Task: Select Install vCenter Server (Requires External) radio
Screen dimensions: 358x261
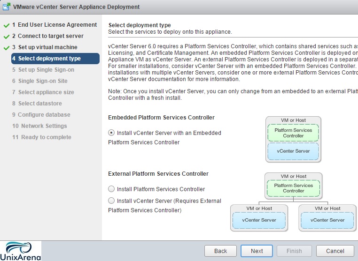Action: point(111,201)
